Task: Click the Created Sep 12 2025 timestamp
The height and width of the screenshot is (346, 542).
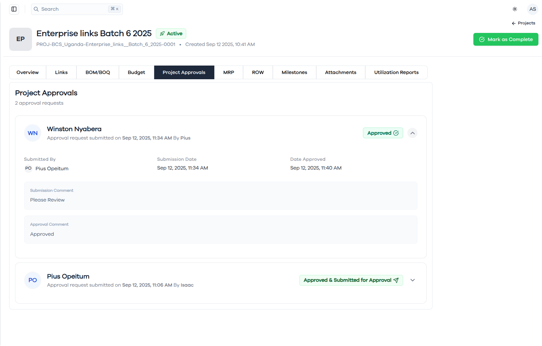Action: (220, 44)
